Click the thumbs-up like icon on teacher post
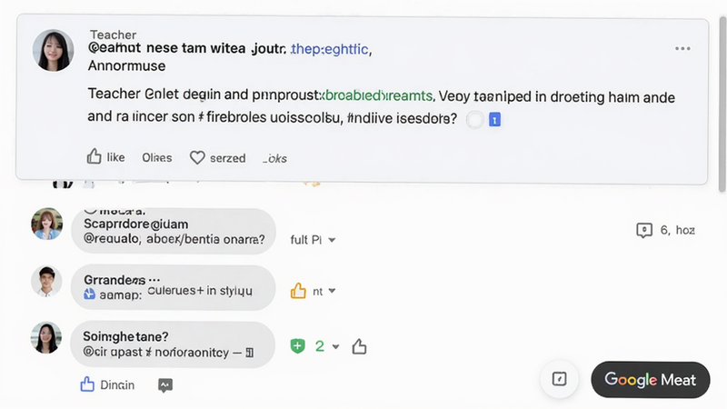 click(x=95, y=156)
